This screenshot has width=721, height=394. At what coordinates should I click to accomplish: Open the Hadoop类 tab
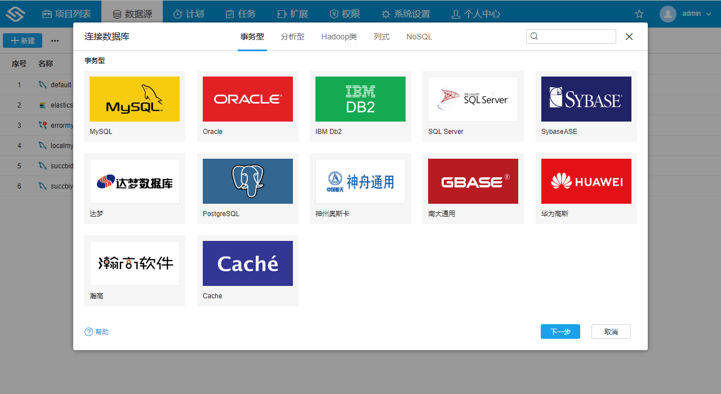(339, 37)
